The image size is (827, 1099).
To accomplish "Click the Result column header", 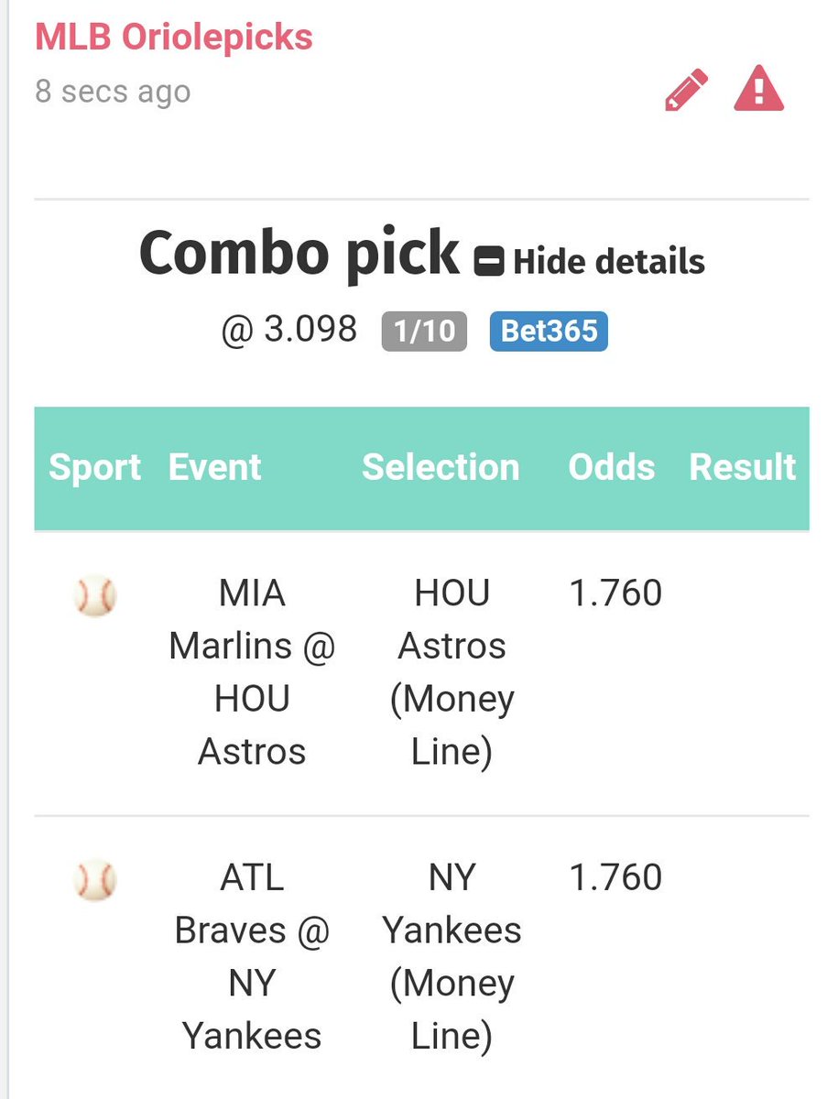I will click(743, 467).
